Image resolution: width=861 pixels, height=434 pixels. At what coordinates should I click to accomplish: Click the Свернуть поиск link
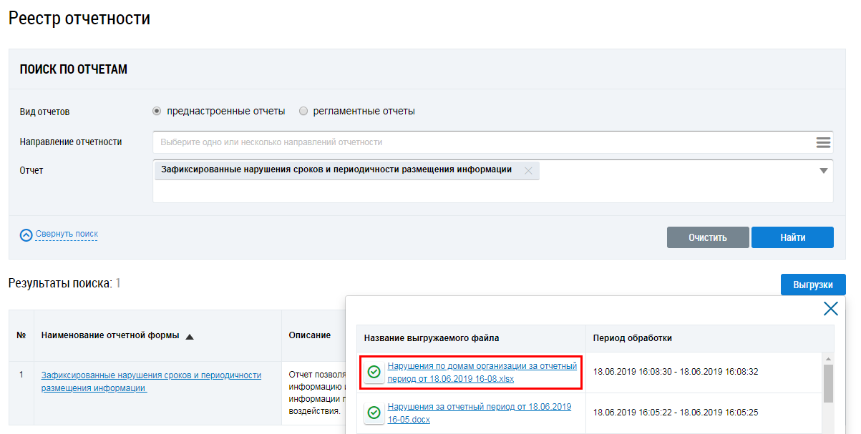tap(67, 234)
